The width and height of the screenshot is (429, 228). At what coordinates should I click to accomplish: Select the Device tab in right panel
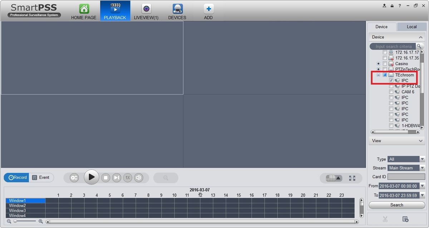point(381,27)
